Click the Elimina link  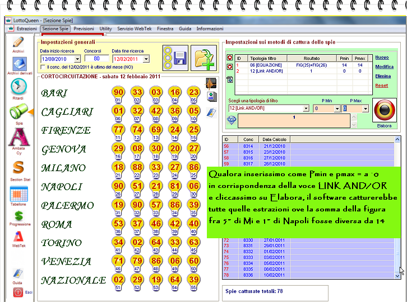[383, 76]
